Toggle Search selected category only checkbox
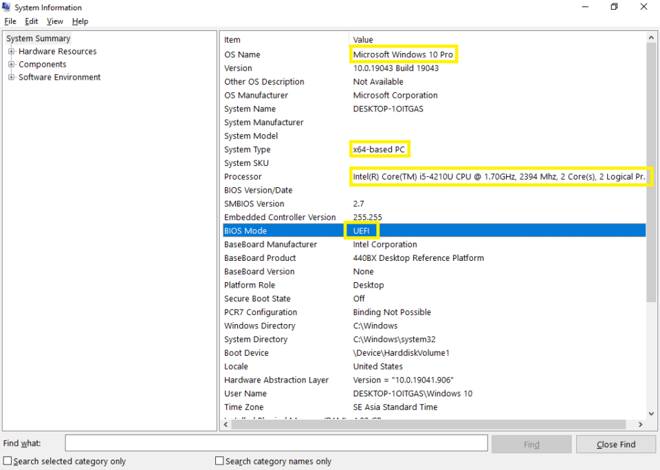Screen dimensions: 660x470 point(8,461)
